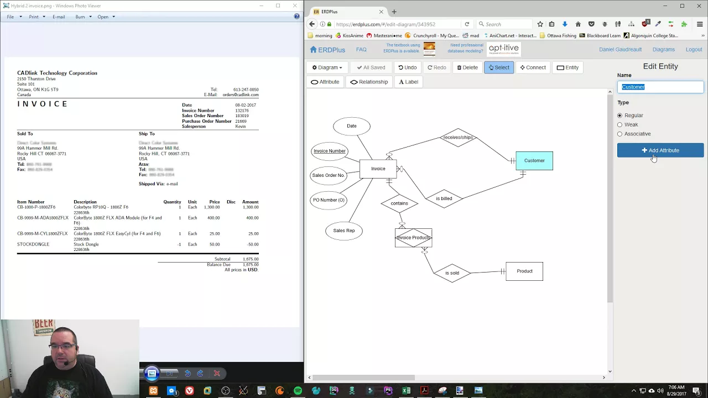Open the Print menu in Photo Viewer
This screenshot has height=398, width=708.
point(37,17)
